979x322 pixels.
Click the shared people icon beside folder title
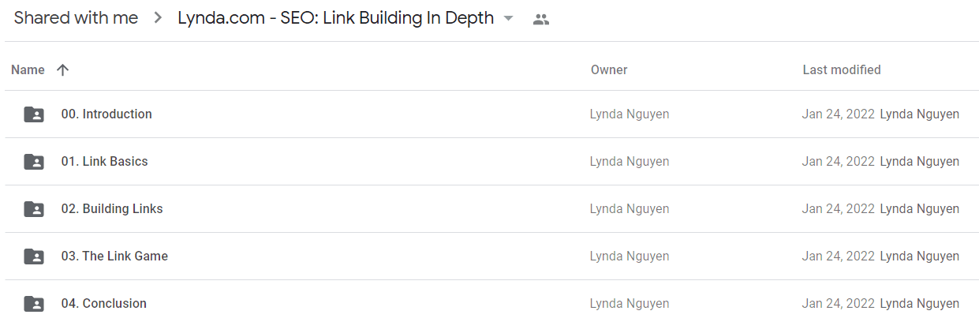point(540,19)
